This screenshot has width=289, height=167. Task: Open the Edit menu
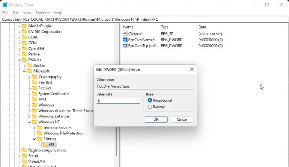point(16,13)
